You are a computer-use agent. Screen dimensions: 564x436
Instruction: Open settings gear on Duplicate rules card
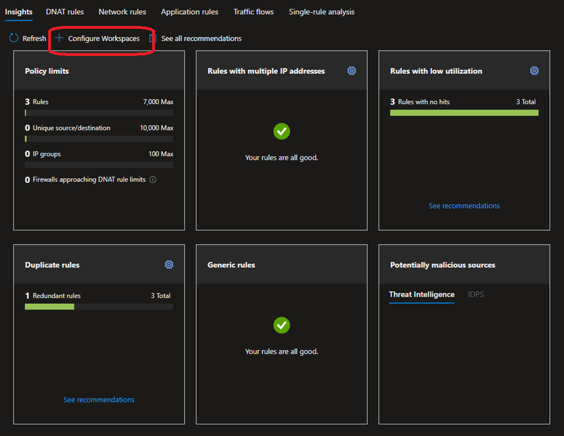coord(169,265)
